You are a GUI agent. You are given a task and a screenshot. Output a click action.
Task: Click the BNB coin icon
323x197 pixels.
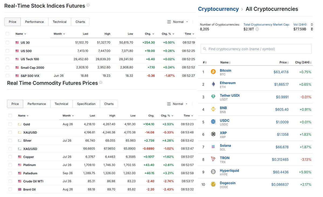pyautogui.click(x=213, y=109)
